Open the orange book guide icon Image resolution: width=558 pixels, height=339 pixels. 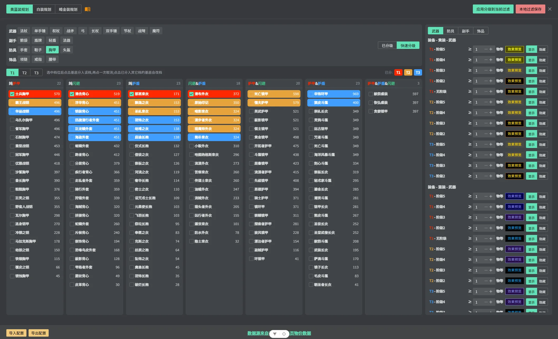(x=88, y=9)
